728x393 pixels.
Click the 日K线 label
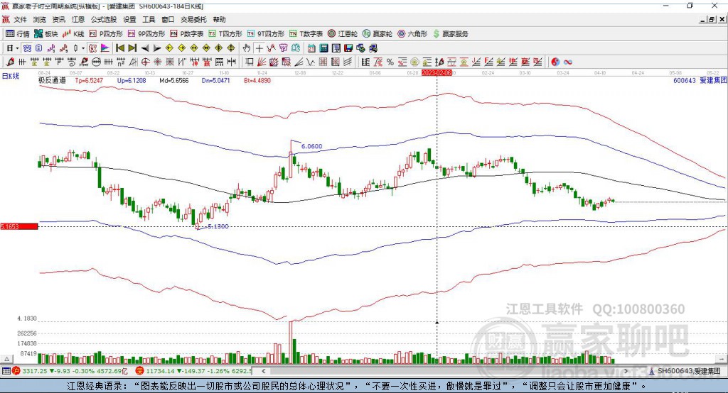pyautogui.click(x=11, y=76)
